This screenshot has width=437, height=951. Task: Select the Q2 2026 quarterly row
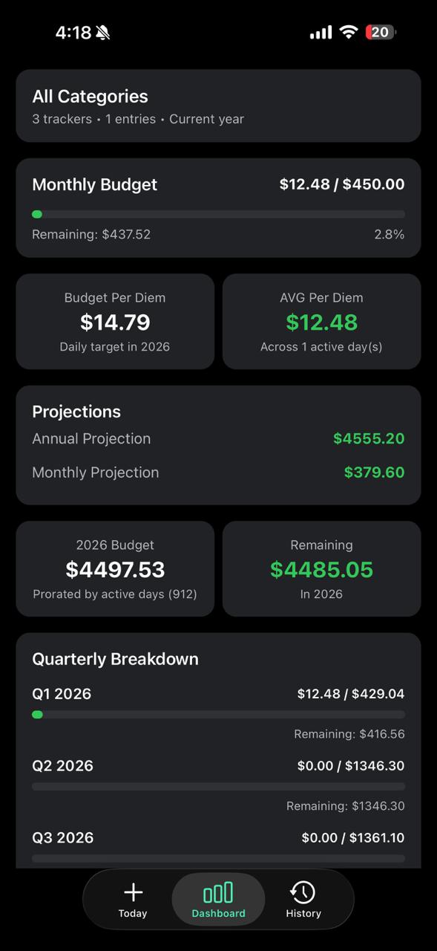[x=218, y=765]
